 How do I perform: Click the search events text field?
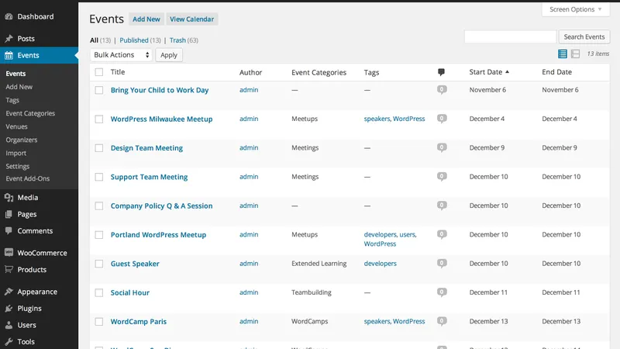point(511,36)
